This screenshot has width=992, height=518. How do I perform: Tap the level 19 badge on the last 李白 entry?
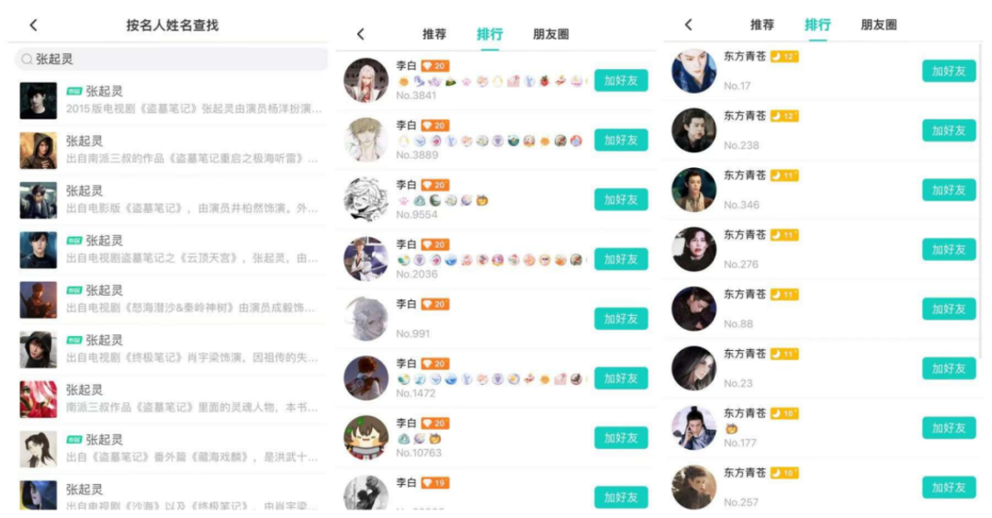[434, 482]
